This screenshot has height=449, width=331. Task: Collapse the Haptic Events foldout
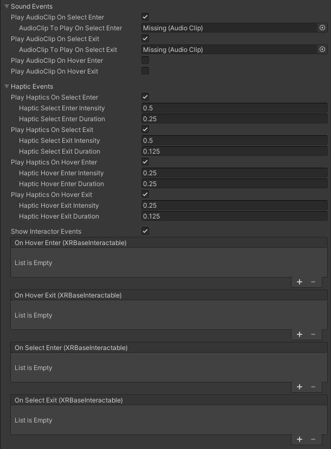click(7, 87)
